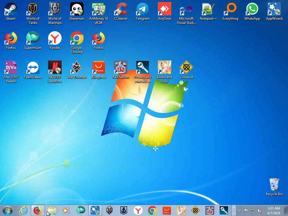Click the Chrome taskbar icon
Screen dimensions: 288x216
[x=152, y=210]
